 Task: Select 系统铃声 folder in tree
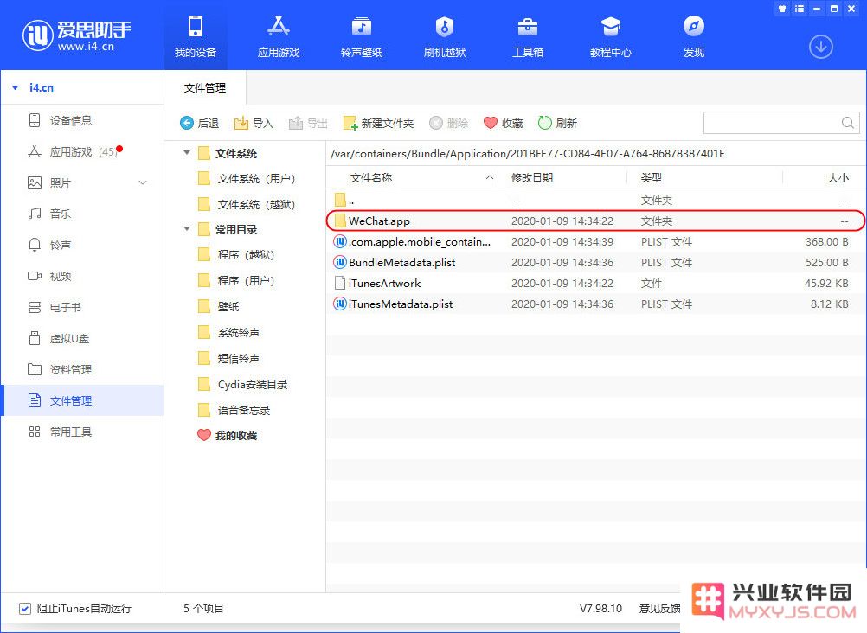229,332
